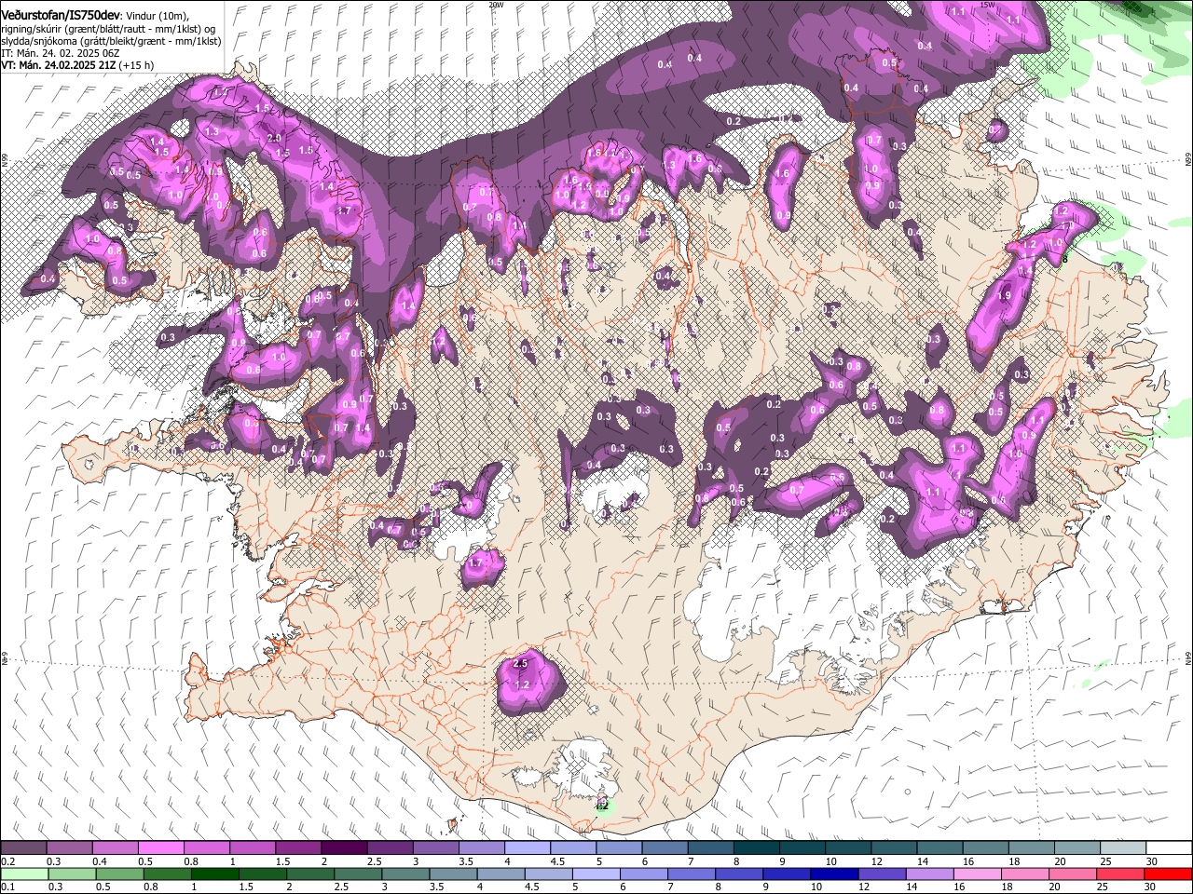This screenshot has height=894, width=1193.
Task: Click the top-row swatch between 6 and 7
Action: (665, 848)
